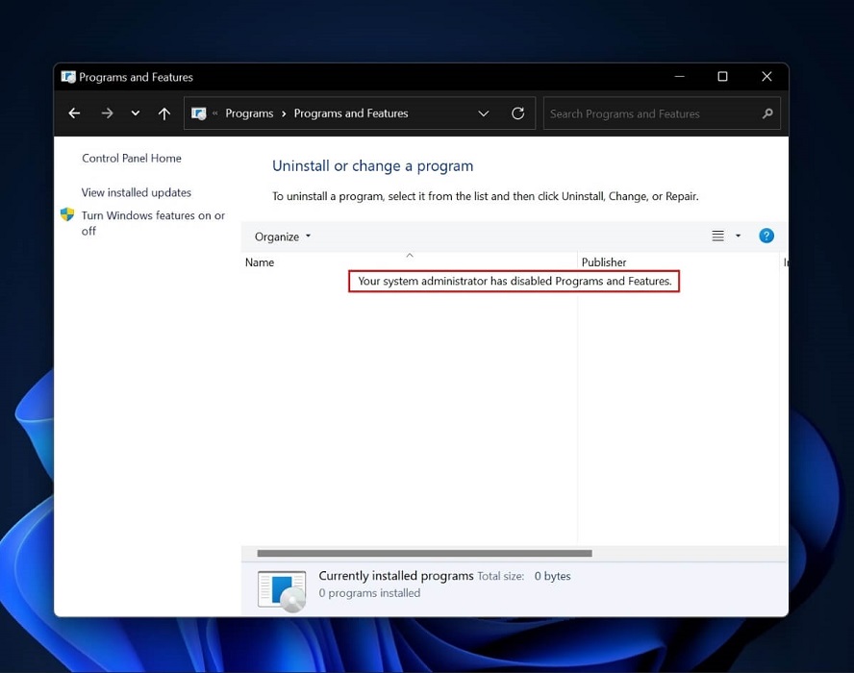Click View installed updates link

137,192
